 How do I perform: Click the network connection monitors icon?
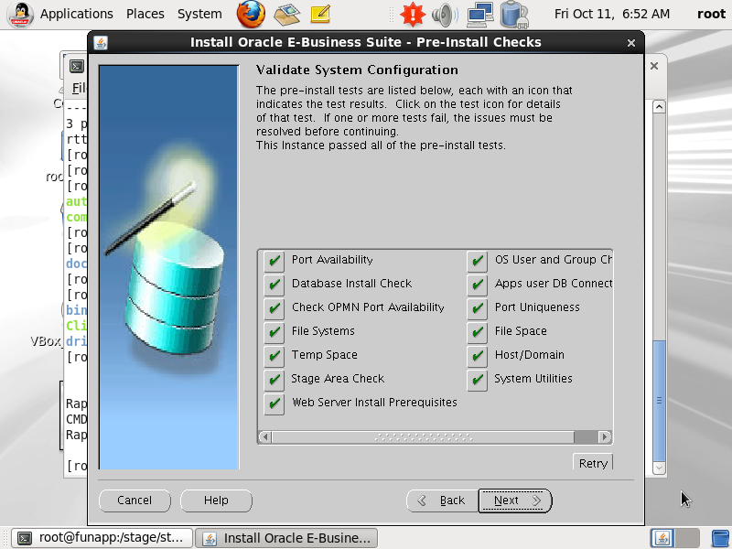coord(480,14)
